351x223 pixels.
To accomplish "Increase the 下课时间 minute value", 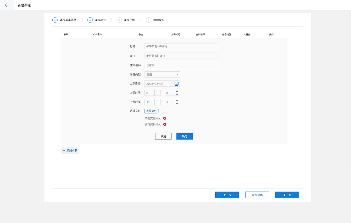I will pyautogui.click(x=177, y=100).
